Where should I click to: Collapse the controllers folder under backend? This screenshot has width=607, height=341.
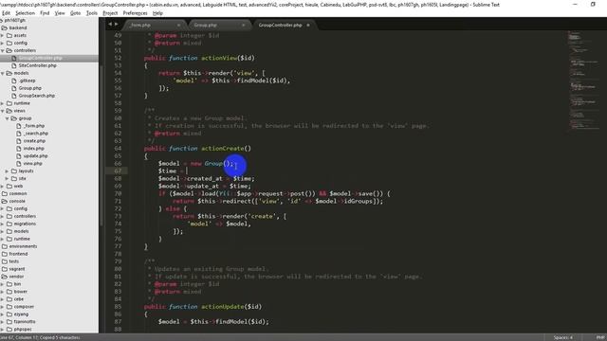3,50
